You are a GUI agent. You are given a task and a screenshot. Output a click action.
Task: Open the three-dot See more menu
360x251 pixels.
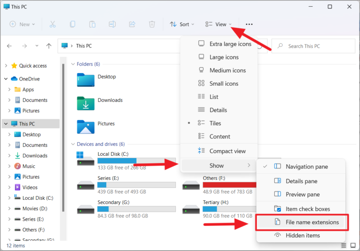click(x=249, y=24)
